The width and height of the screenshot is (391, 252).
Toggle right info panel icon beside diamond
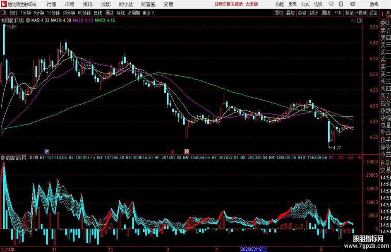coord(359,20)
